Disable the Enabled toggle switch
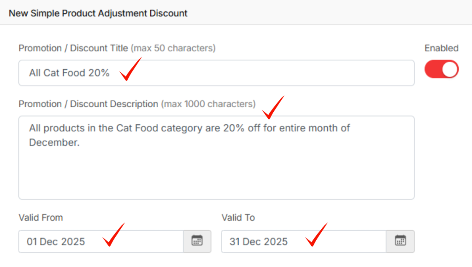This screenshot has height=267, width=472. tap(442, 70)
